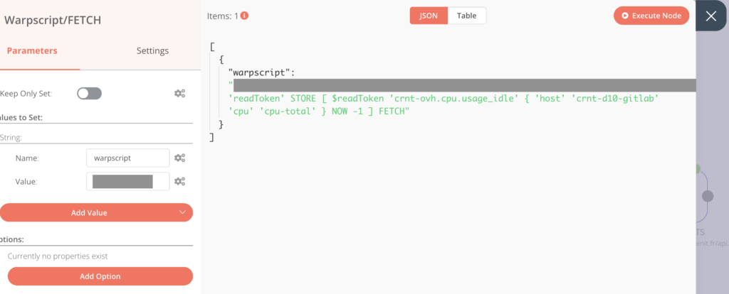Click the Warpscript/FETCH node title
Image resolution: width=729 pixels, height=294 pixels.
(x=53, y=20)
